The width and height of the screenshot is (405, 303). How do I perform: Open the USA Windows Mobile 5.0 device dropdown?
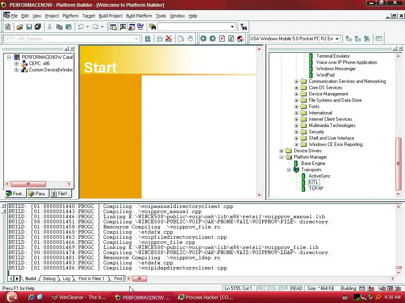point(337,39)
